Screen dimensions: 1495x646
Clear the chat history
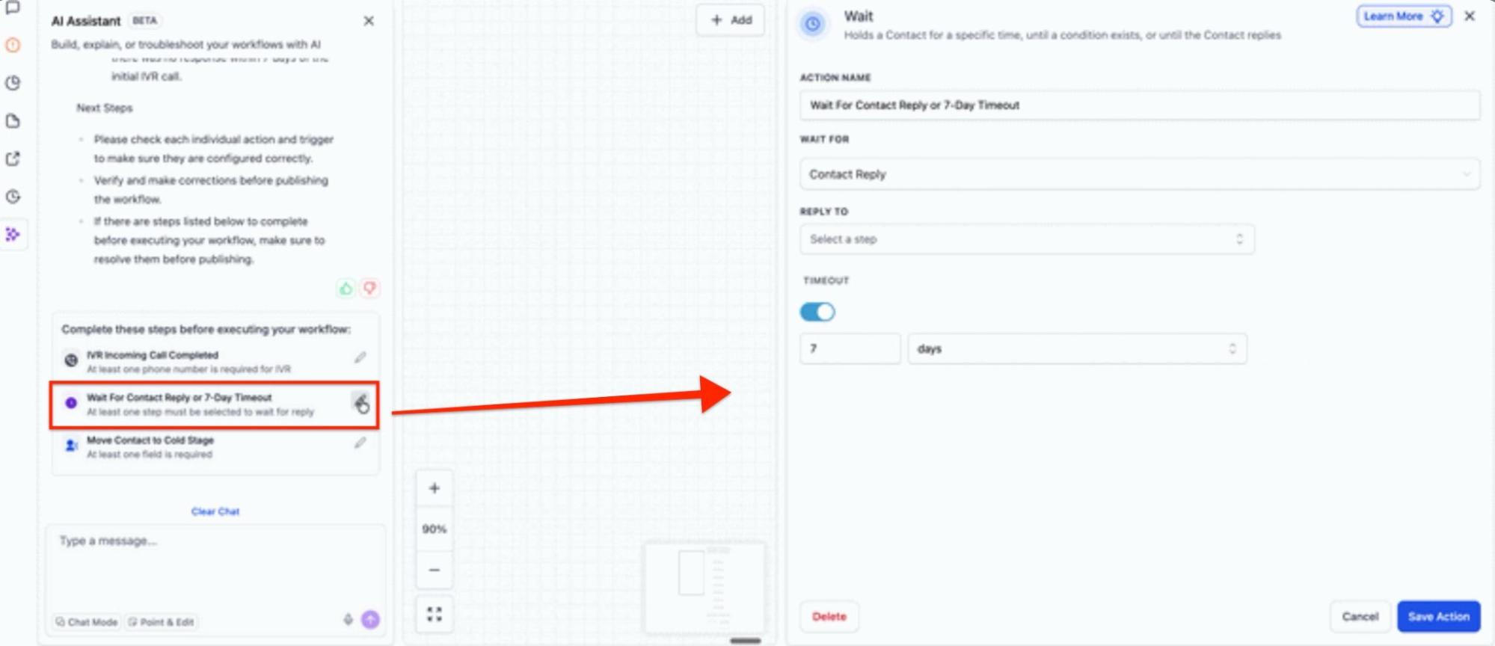[x=215, y=511]
